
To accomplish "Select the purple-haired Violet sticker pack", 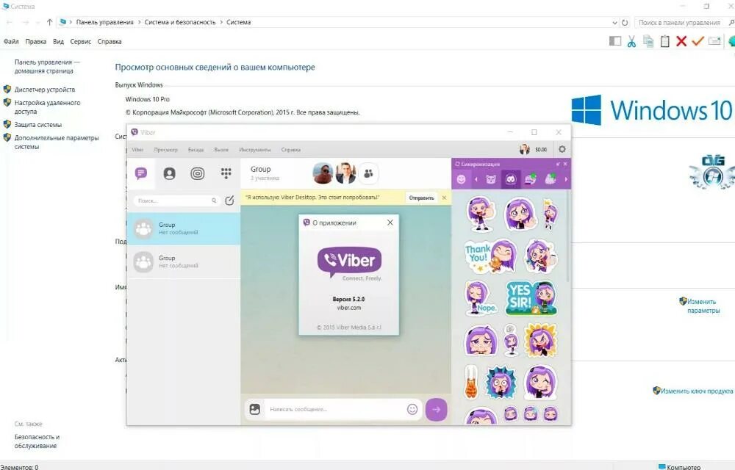I will 511,179.
